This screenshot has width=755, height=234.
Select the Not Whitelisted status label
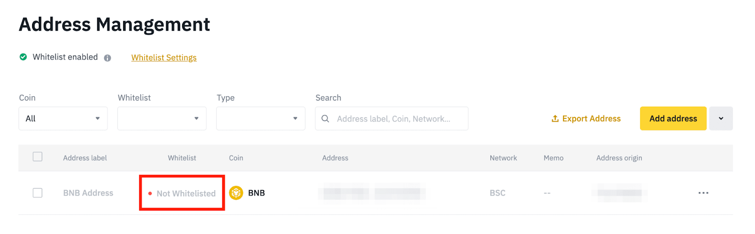point(186,193)
